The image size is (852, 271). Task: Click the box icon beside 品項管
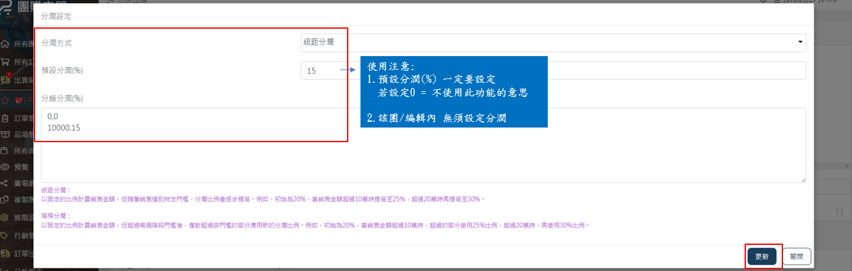pyautogui.click(x=5, y=135)
